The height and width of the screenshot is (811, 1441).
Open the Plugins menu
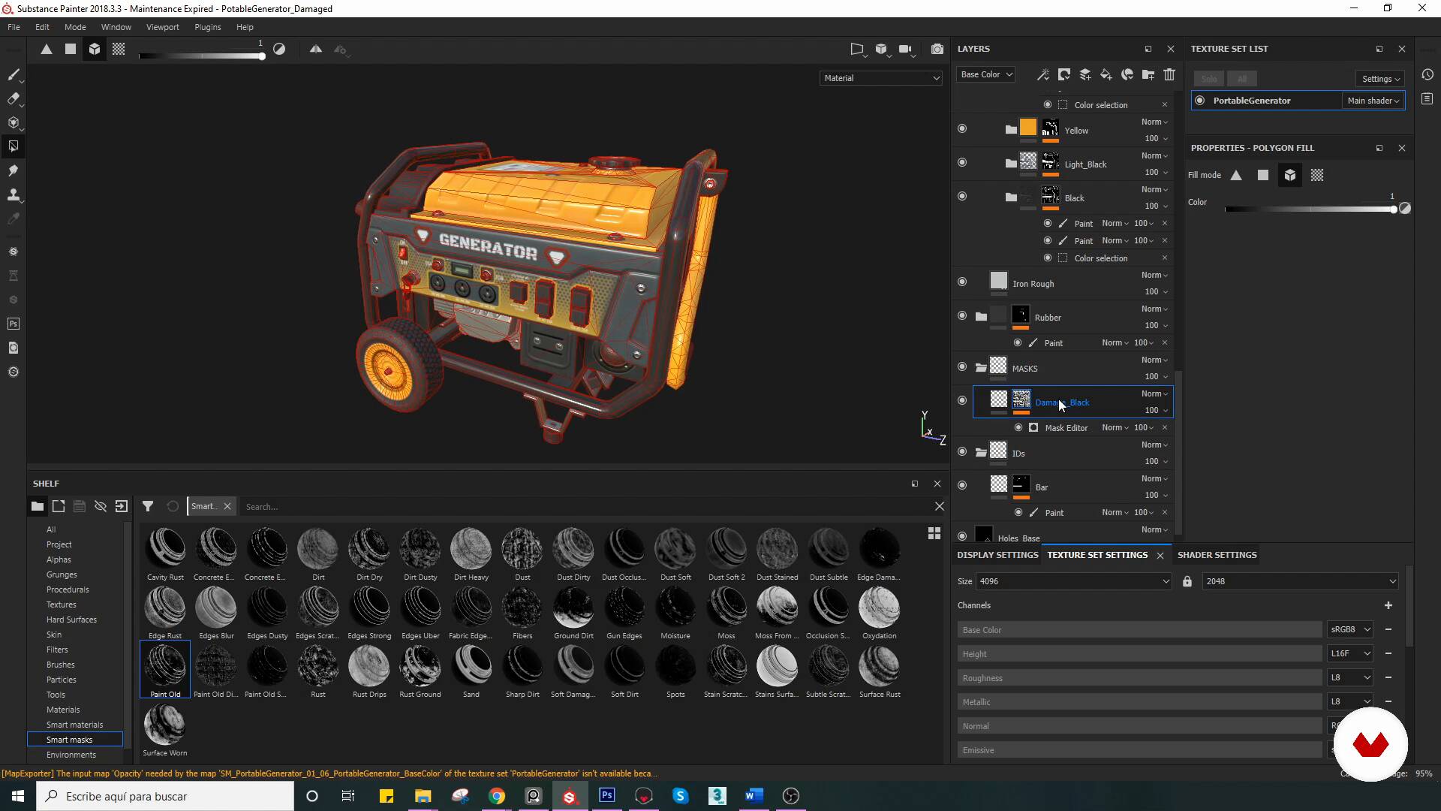point(208,27)
